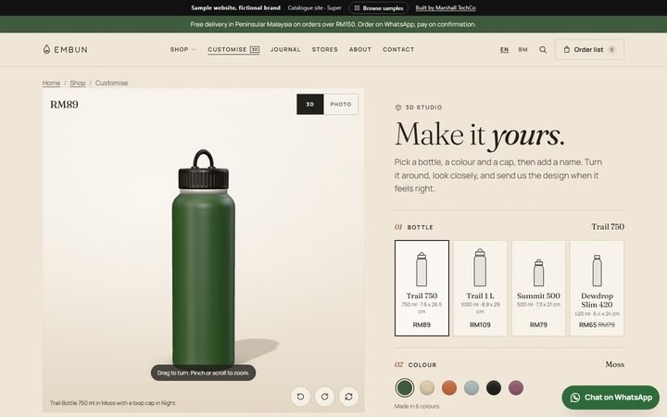Screen dimensions: 667x417
Task: Select the Summit 500 price RM79
Action: pyautogui.click(x=538, y=324)
